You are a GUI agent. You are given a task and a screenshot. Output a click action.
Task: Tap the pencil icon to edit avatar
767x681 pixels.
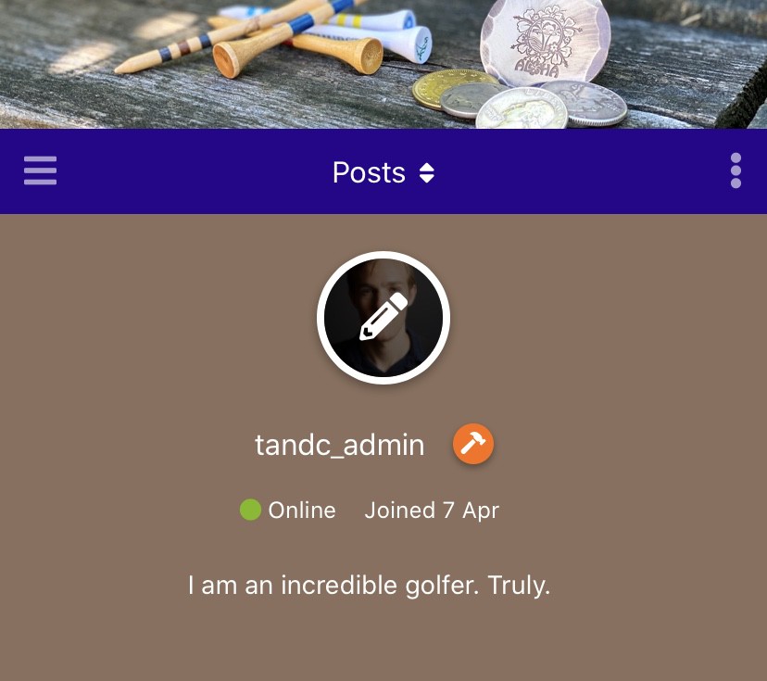[383, 317]
